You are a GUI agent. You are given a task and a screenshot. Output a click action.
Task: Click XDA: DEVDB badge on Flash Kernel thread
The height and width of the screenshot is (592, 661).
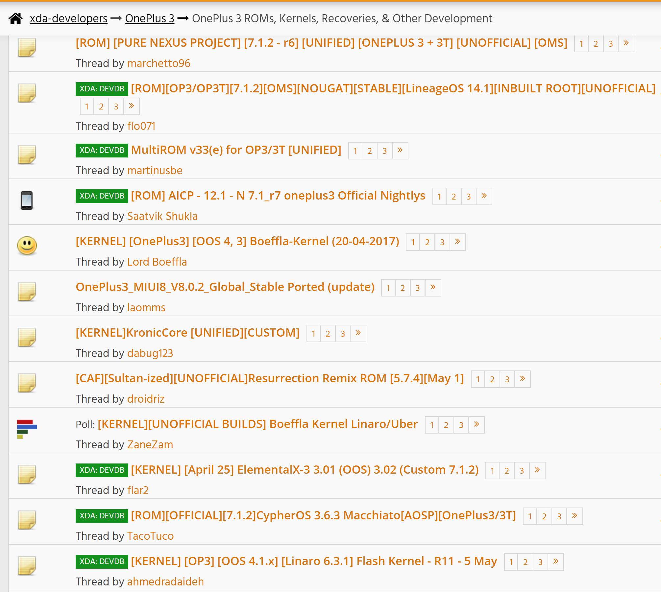pyautogui.click(x=102, y=561)
